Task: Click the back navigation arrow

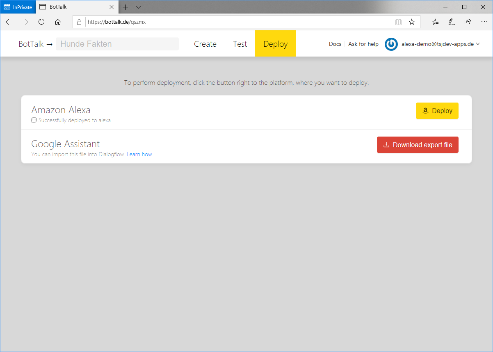Action: (9, 22)
